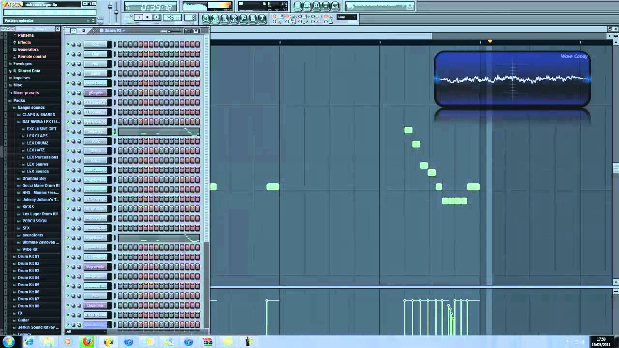The image size is (619, 348).
Task: Expand the Drumma Boy folder
Action: click(34, 178)
